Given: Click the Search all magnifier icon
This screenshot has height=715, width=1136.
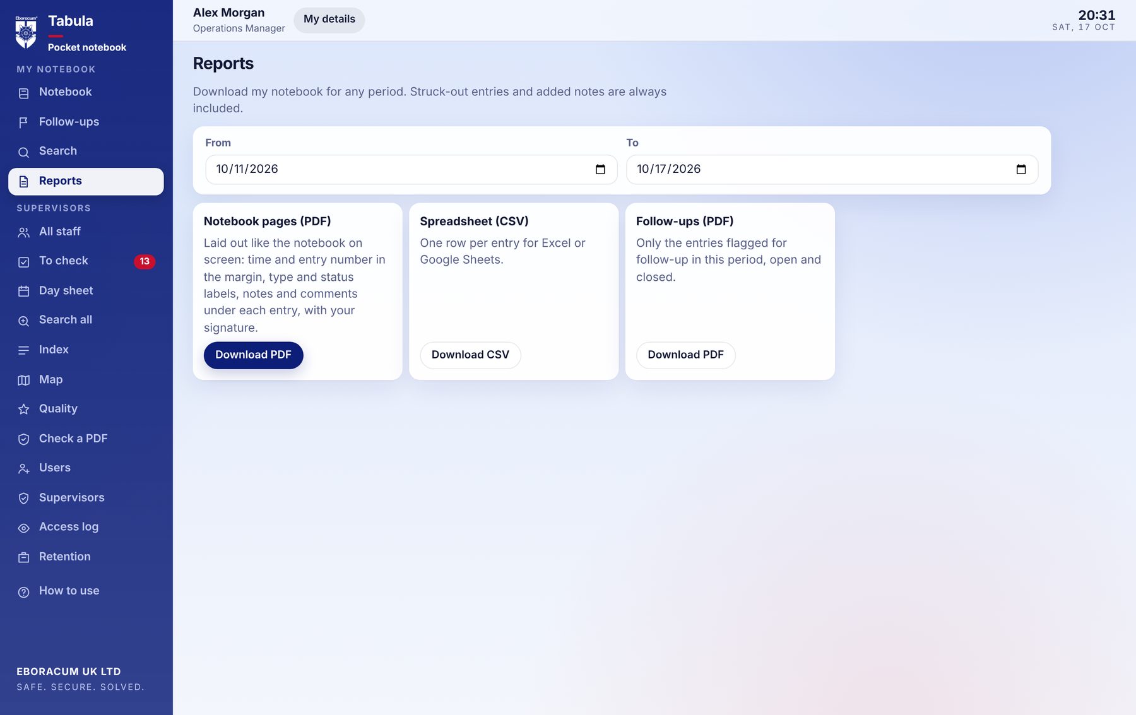Looking at the screenshot, I should [x=24, y=321].
